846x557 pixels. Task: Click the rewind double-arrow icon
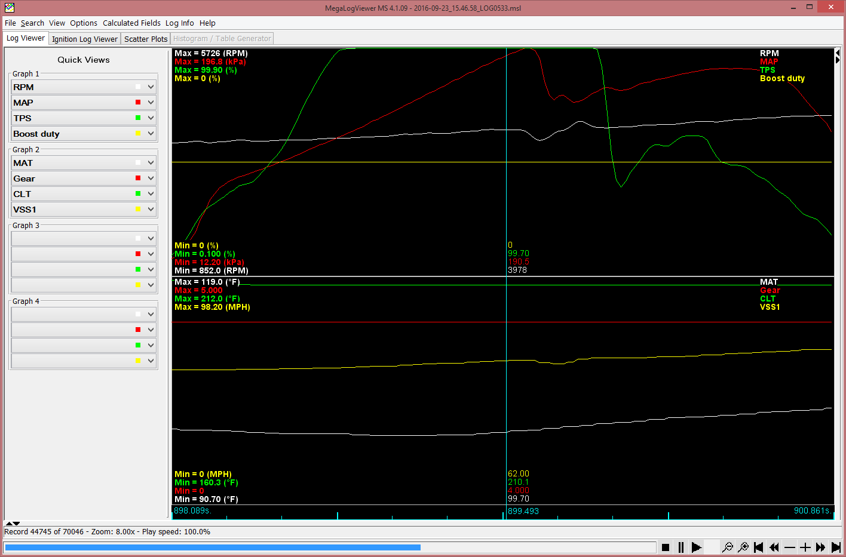[x=774, y=547]
